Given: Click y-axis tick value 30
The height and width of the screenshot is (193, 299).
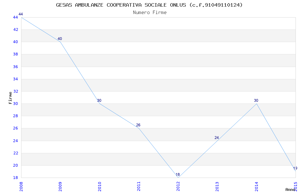Looking at the screenshot, I should (x=15, y=104).
